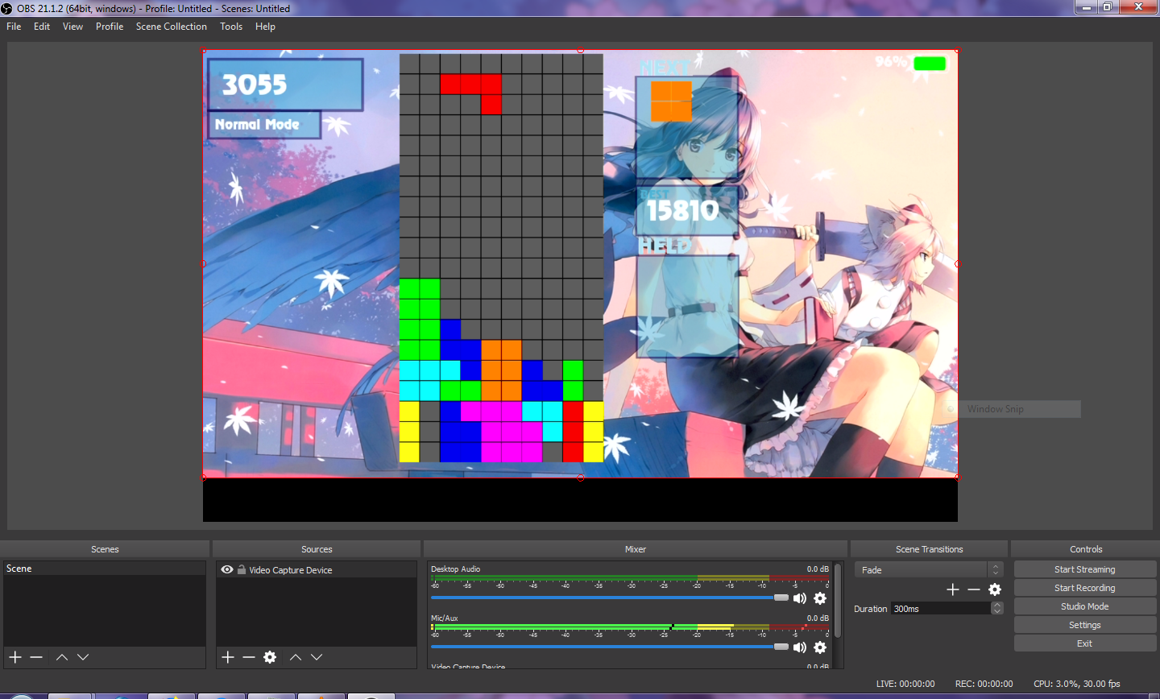Open the Scene Collection menu

pos(171,27)
